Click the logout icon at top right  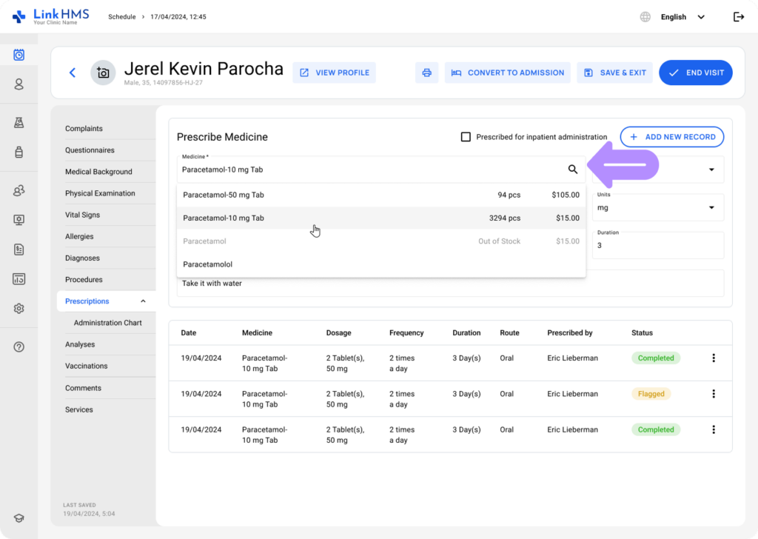click(738, 17)
